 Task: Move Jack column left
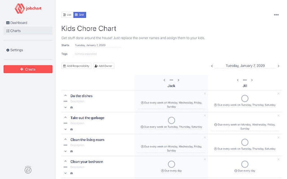tap(164, 80)
